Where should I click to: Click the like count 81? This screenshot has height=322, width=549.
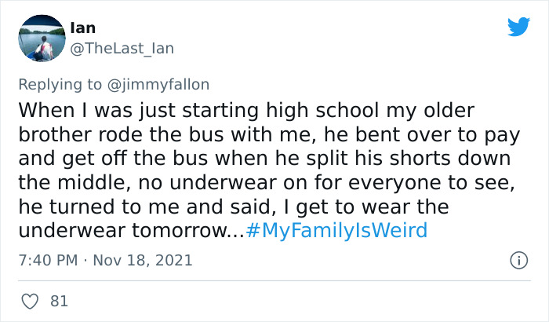(58, 300)
